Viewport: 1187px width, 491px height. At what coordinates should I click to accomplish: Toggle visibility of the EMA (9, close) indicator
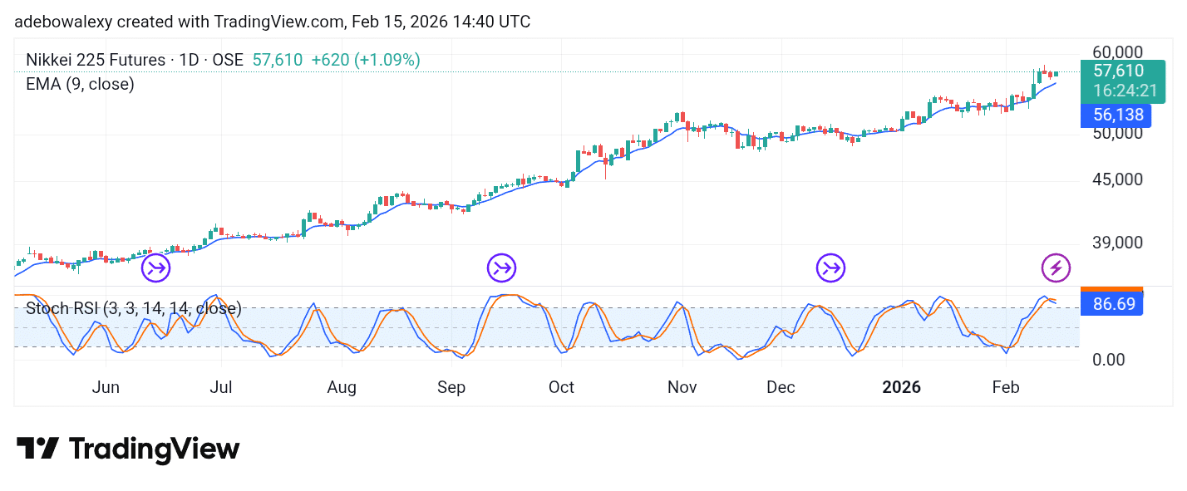click(x=81, y=84)
